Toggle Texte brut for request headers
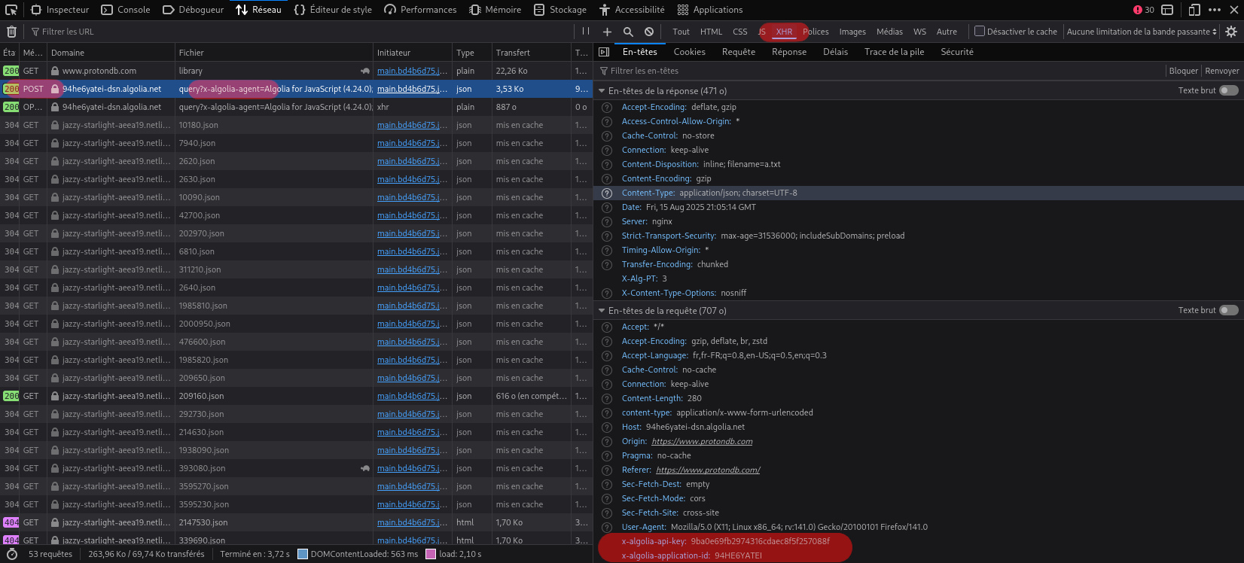Viewport: 1244px width, 563px height. [1228, 310]
